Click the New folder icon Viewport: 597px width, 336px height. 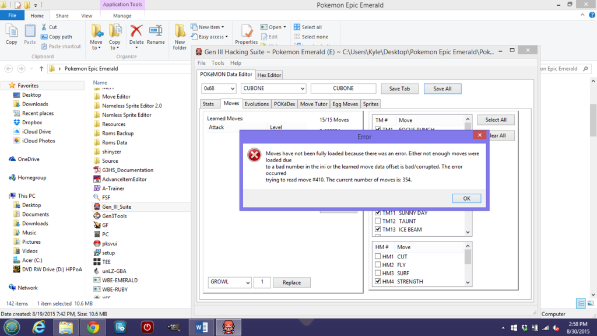coord(180,31)
